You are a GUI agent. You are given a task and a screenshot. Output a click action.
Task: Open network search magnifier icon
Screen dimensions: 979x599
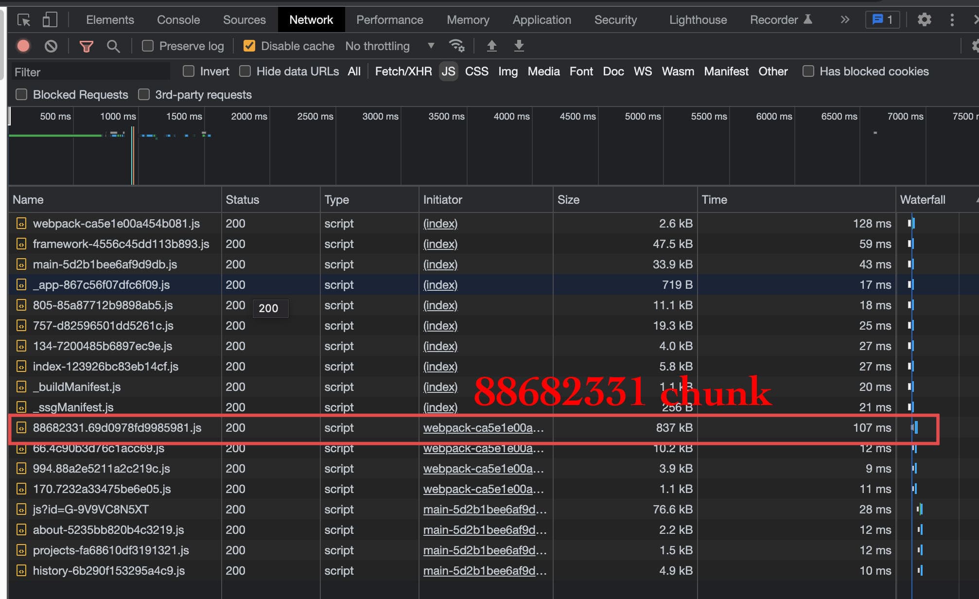[x=113, y=46]
